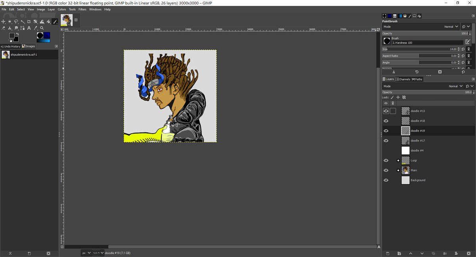Select the Unified Transform tool
476x257 pixels.
coord(35,22)
